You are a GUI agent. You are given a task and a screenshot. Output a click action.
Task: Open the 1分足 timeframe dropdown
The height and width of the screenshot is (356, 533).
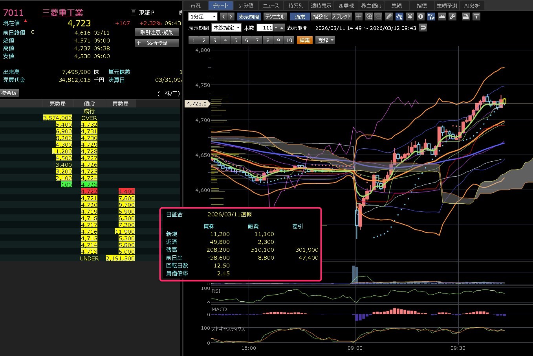[x=203, y=17]
